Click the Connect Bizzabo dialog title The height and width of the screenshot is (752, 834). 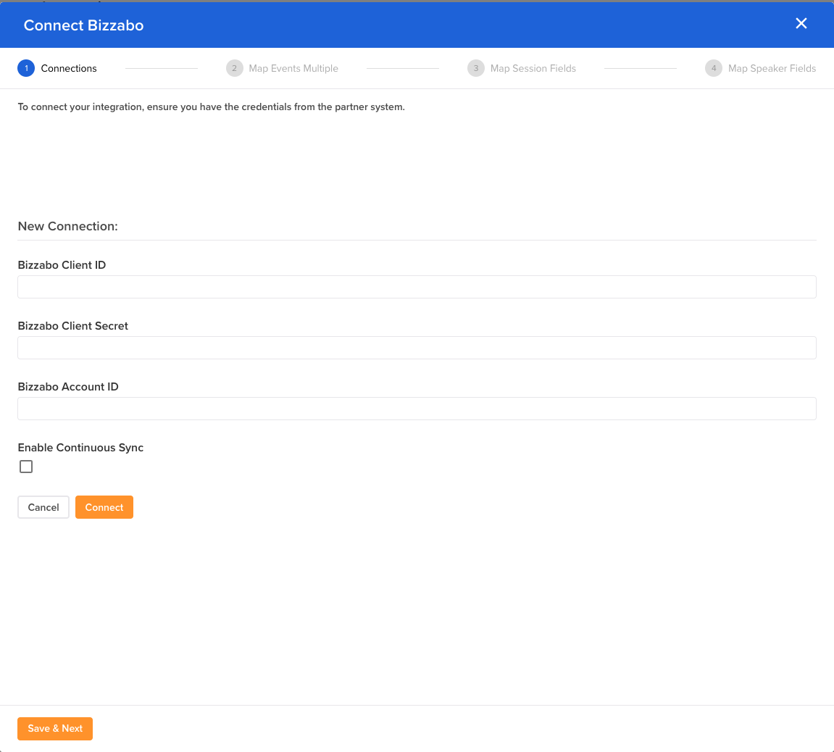click(x=83, y=25)
